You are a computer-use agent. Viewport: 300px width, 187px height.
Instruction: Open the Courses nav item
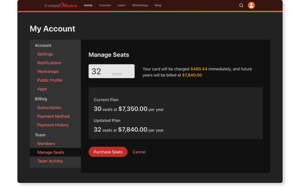coord(105,5)
